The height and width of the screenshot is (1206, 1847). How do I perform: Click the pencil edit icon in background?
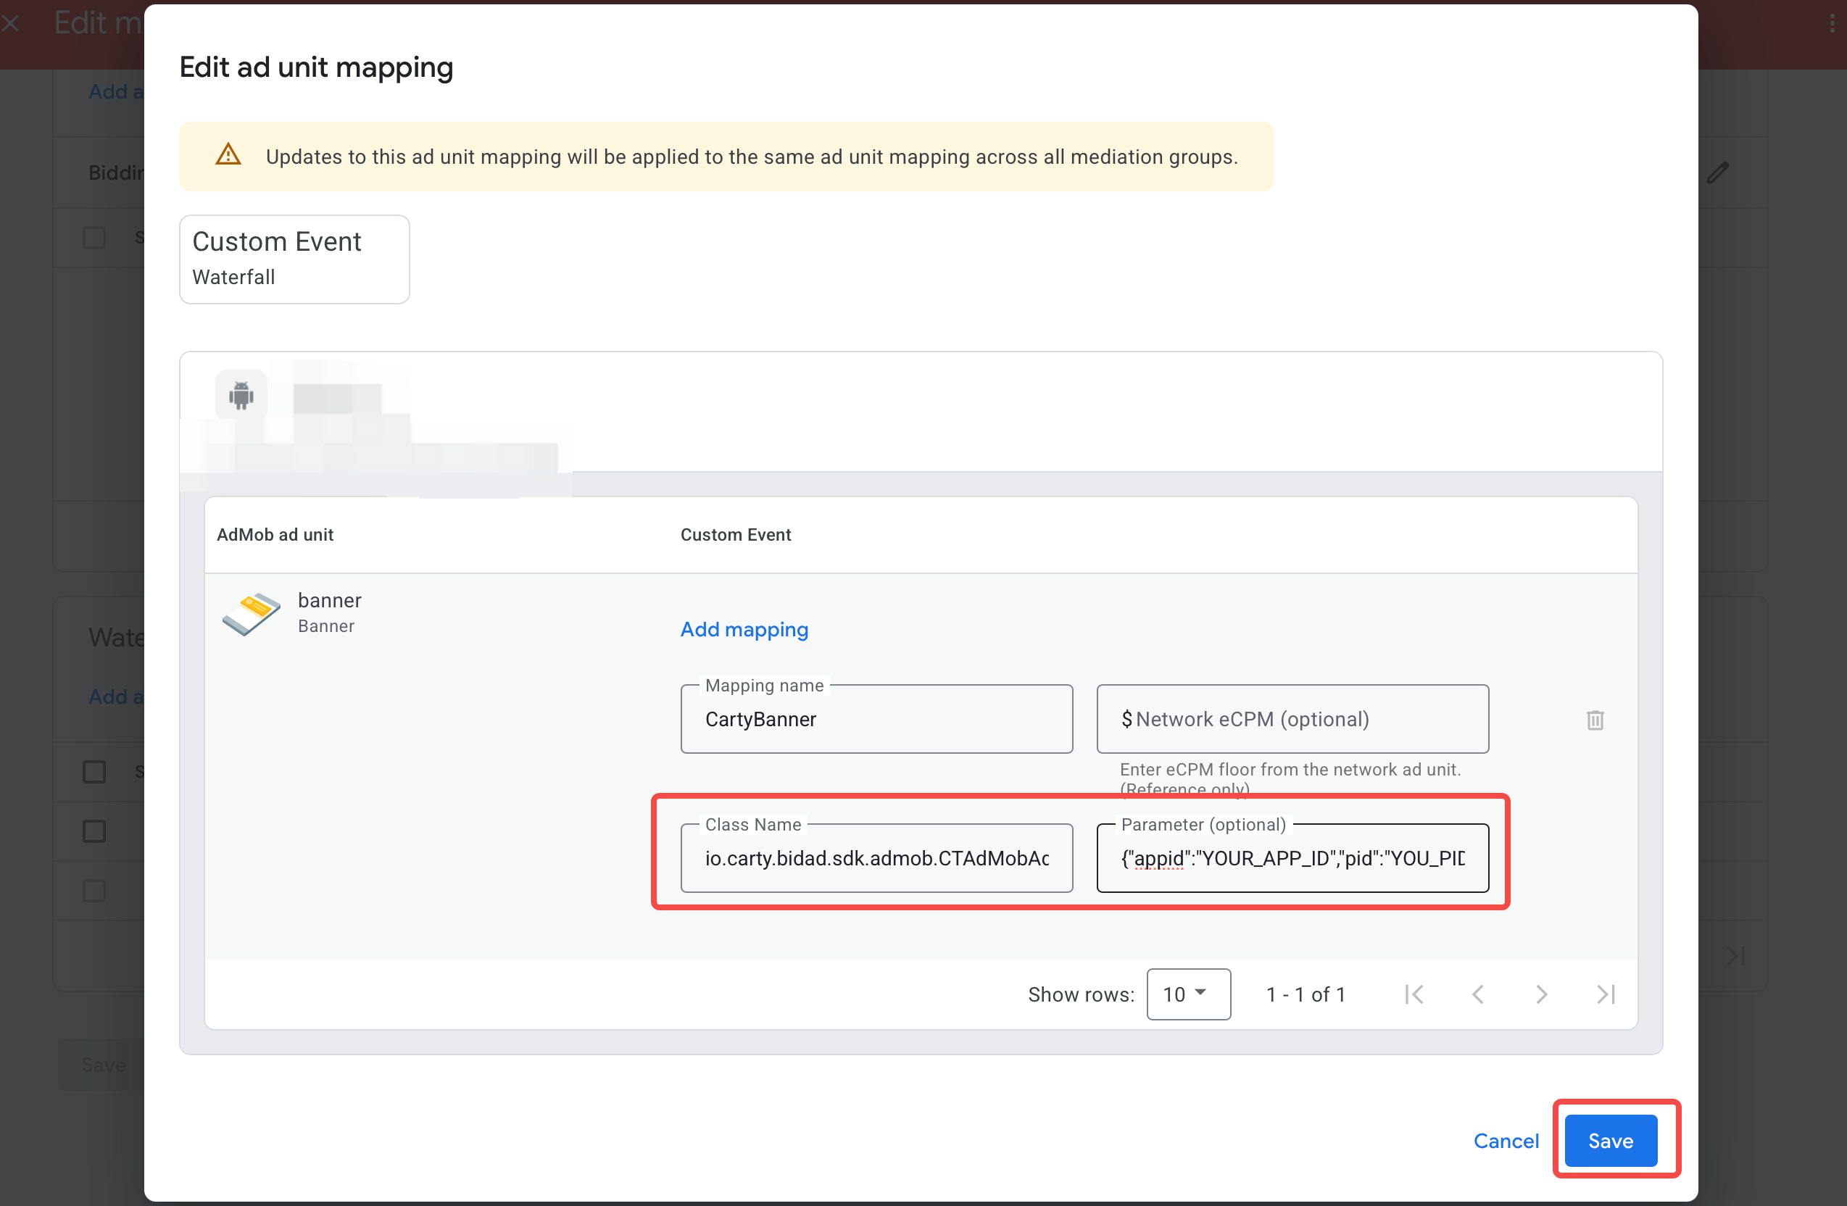tap(1717, 172)
